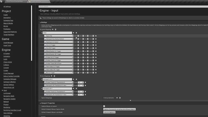Add a new Axis Mapping with plus icon

coord(51,76)
